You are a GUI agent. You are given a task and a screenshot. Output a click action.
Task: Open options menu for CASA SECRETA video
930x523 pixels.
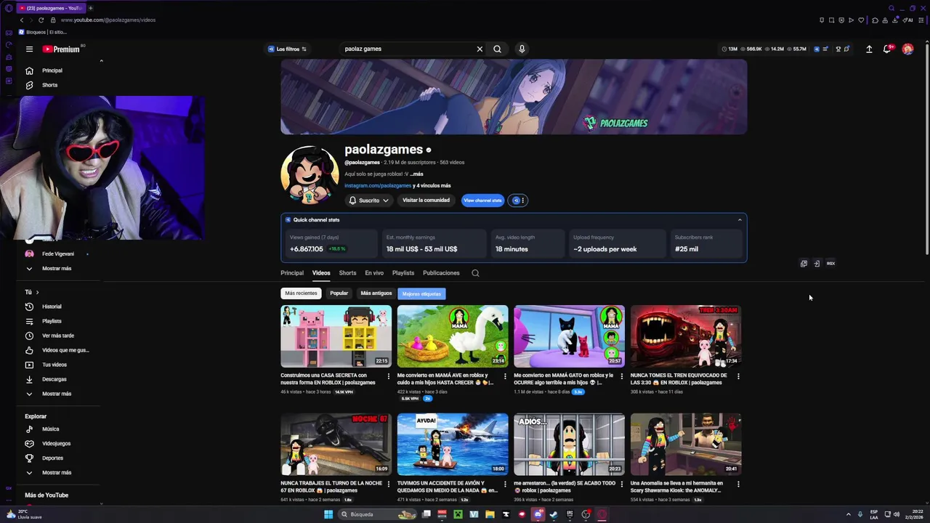[x=389, y=376]
